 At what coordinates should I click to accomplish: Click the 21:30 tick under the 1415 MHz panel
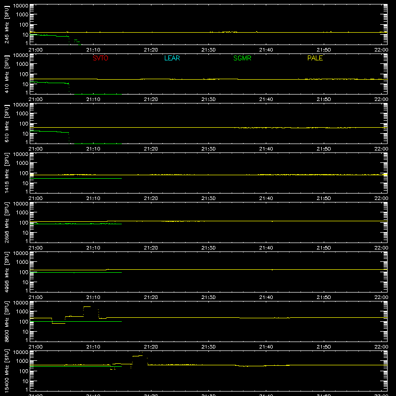click(x=208, y=198)
